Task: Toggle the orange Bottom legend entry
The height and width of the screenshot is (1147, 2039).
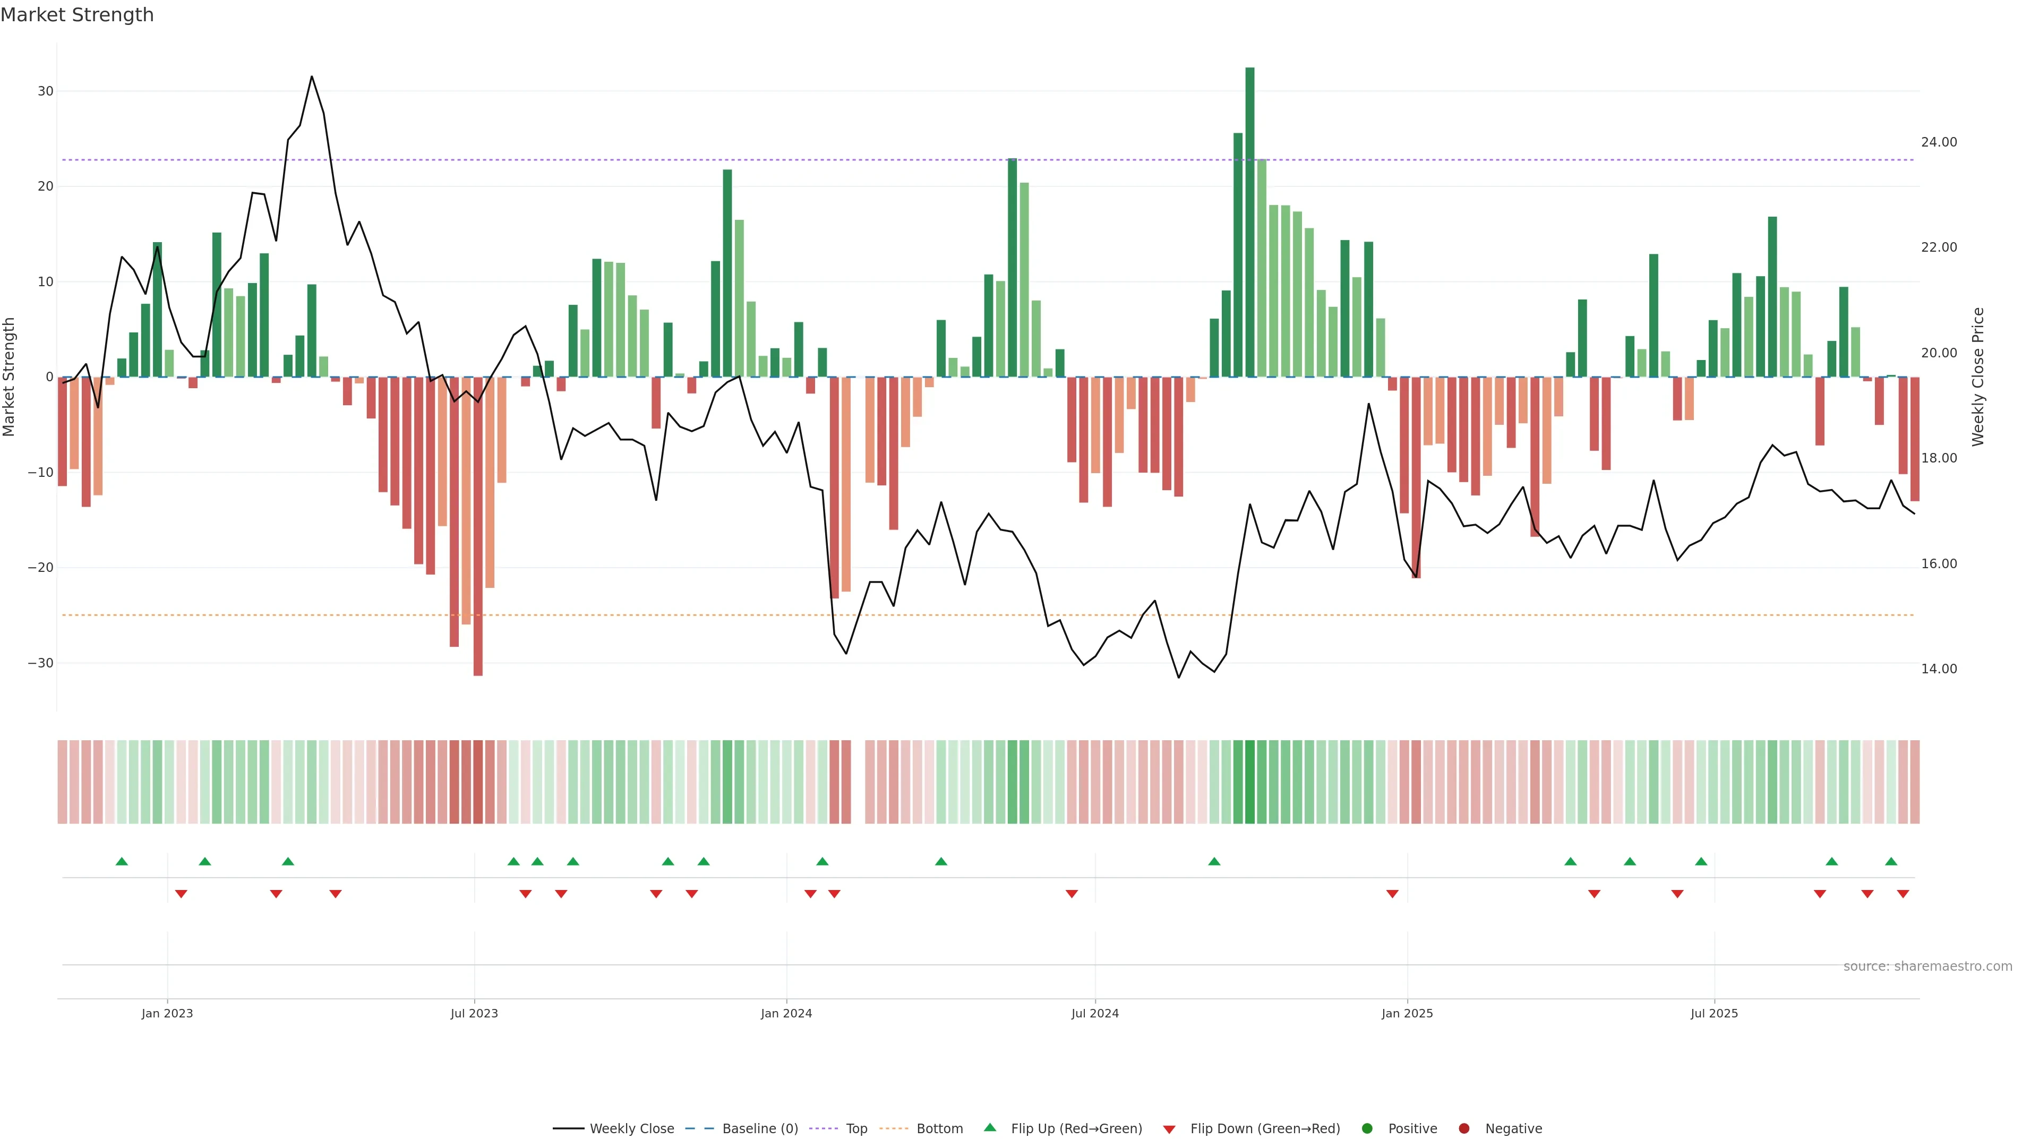Action: [939, 1129]
